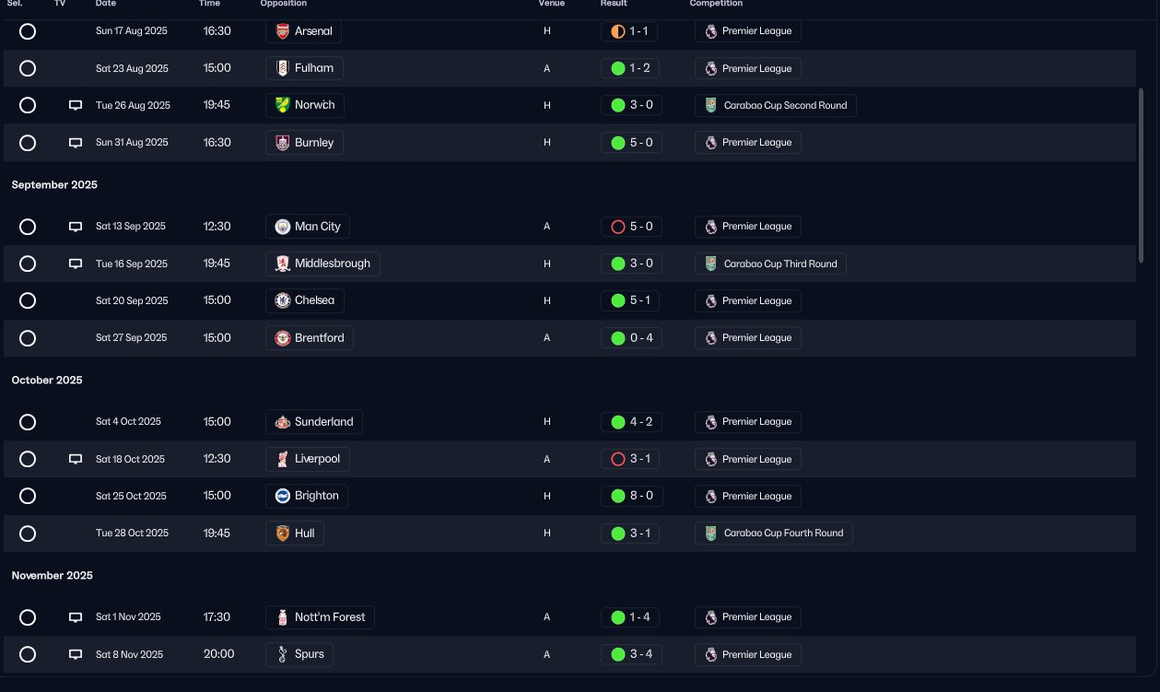Image resolution: width=1160 pixels, height=692 pixels.
Task: Click the Chelsea club badge
Action: (283, 300)
